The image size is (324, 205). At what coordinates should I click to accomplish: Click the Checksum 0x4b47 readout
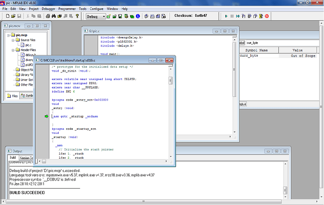[x=191, y=15]
